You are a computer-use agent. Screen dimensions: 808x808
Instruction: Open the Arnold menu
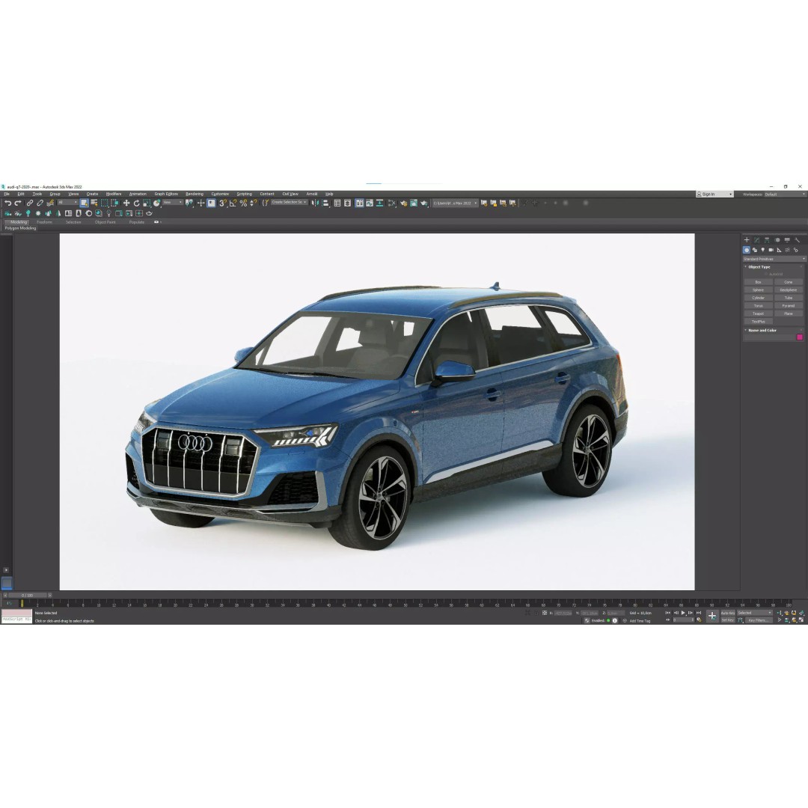[x=312, y=195]
